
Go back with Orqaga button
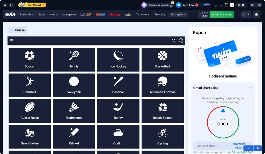coord(18,30)
